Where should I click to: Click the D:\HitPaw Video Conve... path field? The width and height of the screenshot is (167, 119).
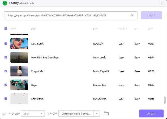pyautogui.click(x=76, y=113)
